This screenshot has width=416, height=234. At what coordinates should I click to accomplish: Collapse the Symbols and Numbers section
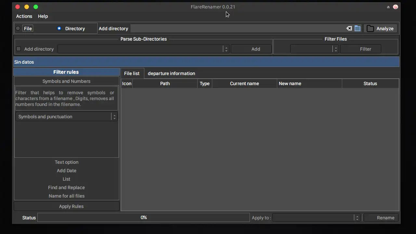click(x=67, y=81)
